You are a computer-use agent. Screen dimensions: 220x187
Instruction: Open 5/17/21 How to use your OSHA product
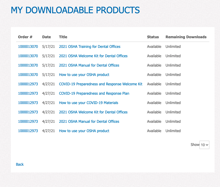84,75
